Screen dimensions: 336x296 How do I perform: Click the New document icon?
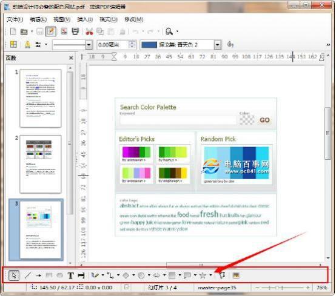pyautogui.click(x=13, y=31)
